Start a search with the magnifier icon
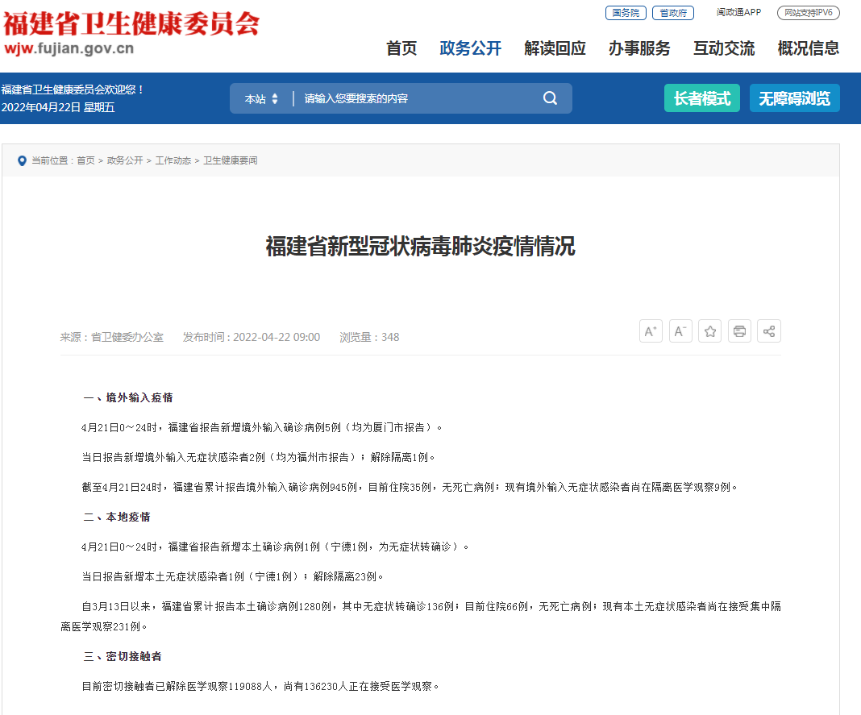 click(x=550, y=98)
